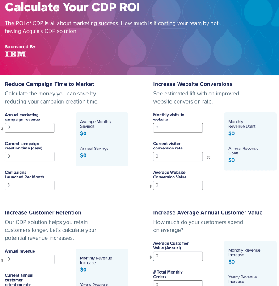Focus the Average Website Conversion Value field

(178, 185)
